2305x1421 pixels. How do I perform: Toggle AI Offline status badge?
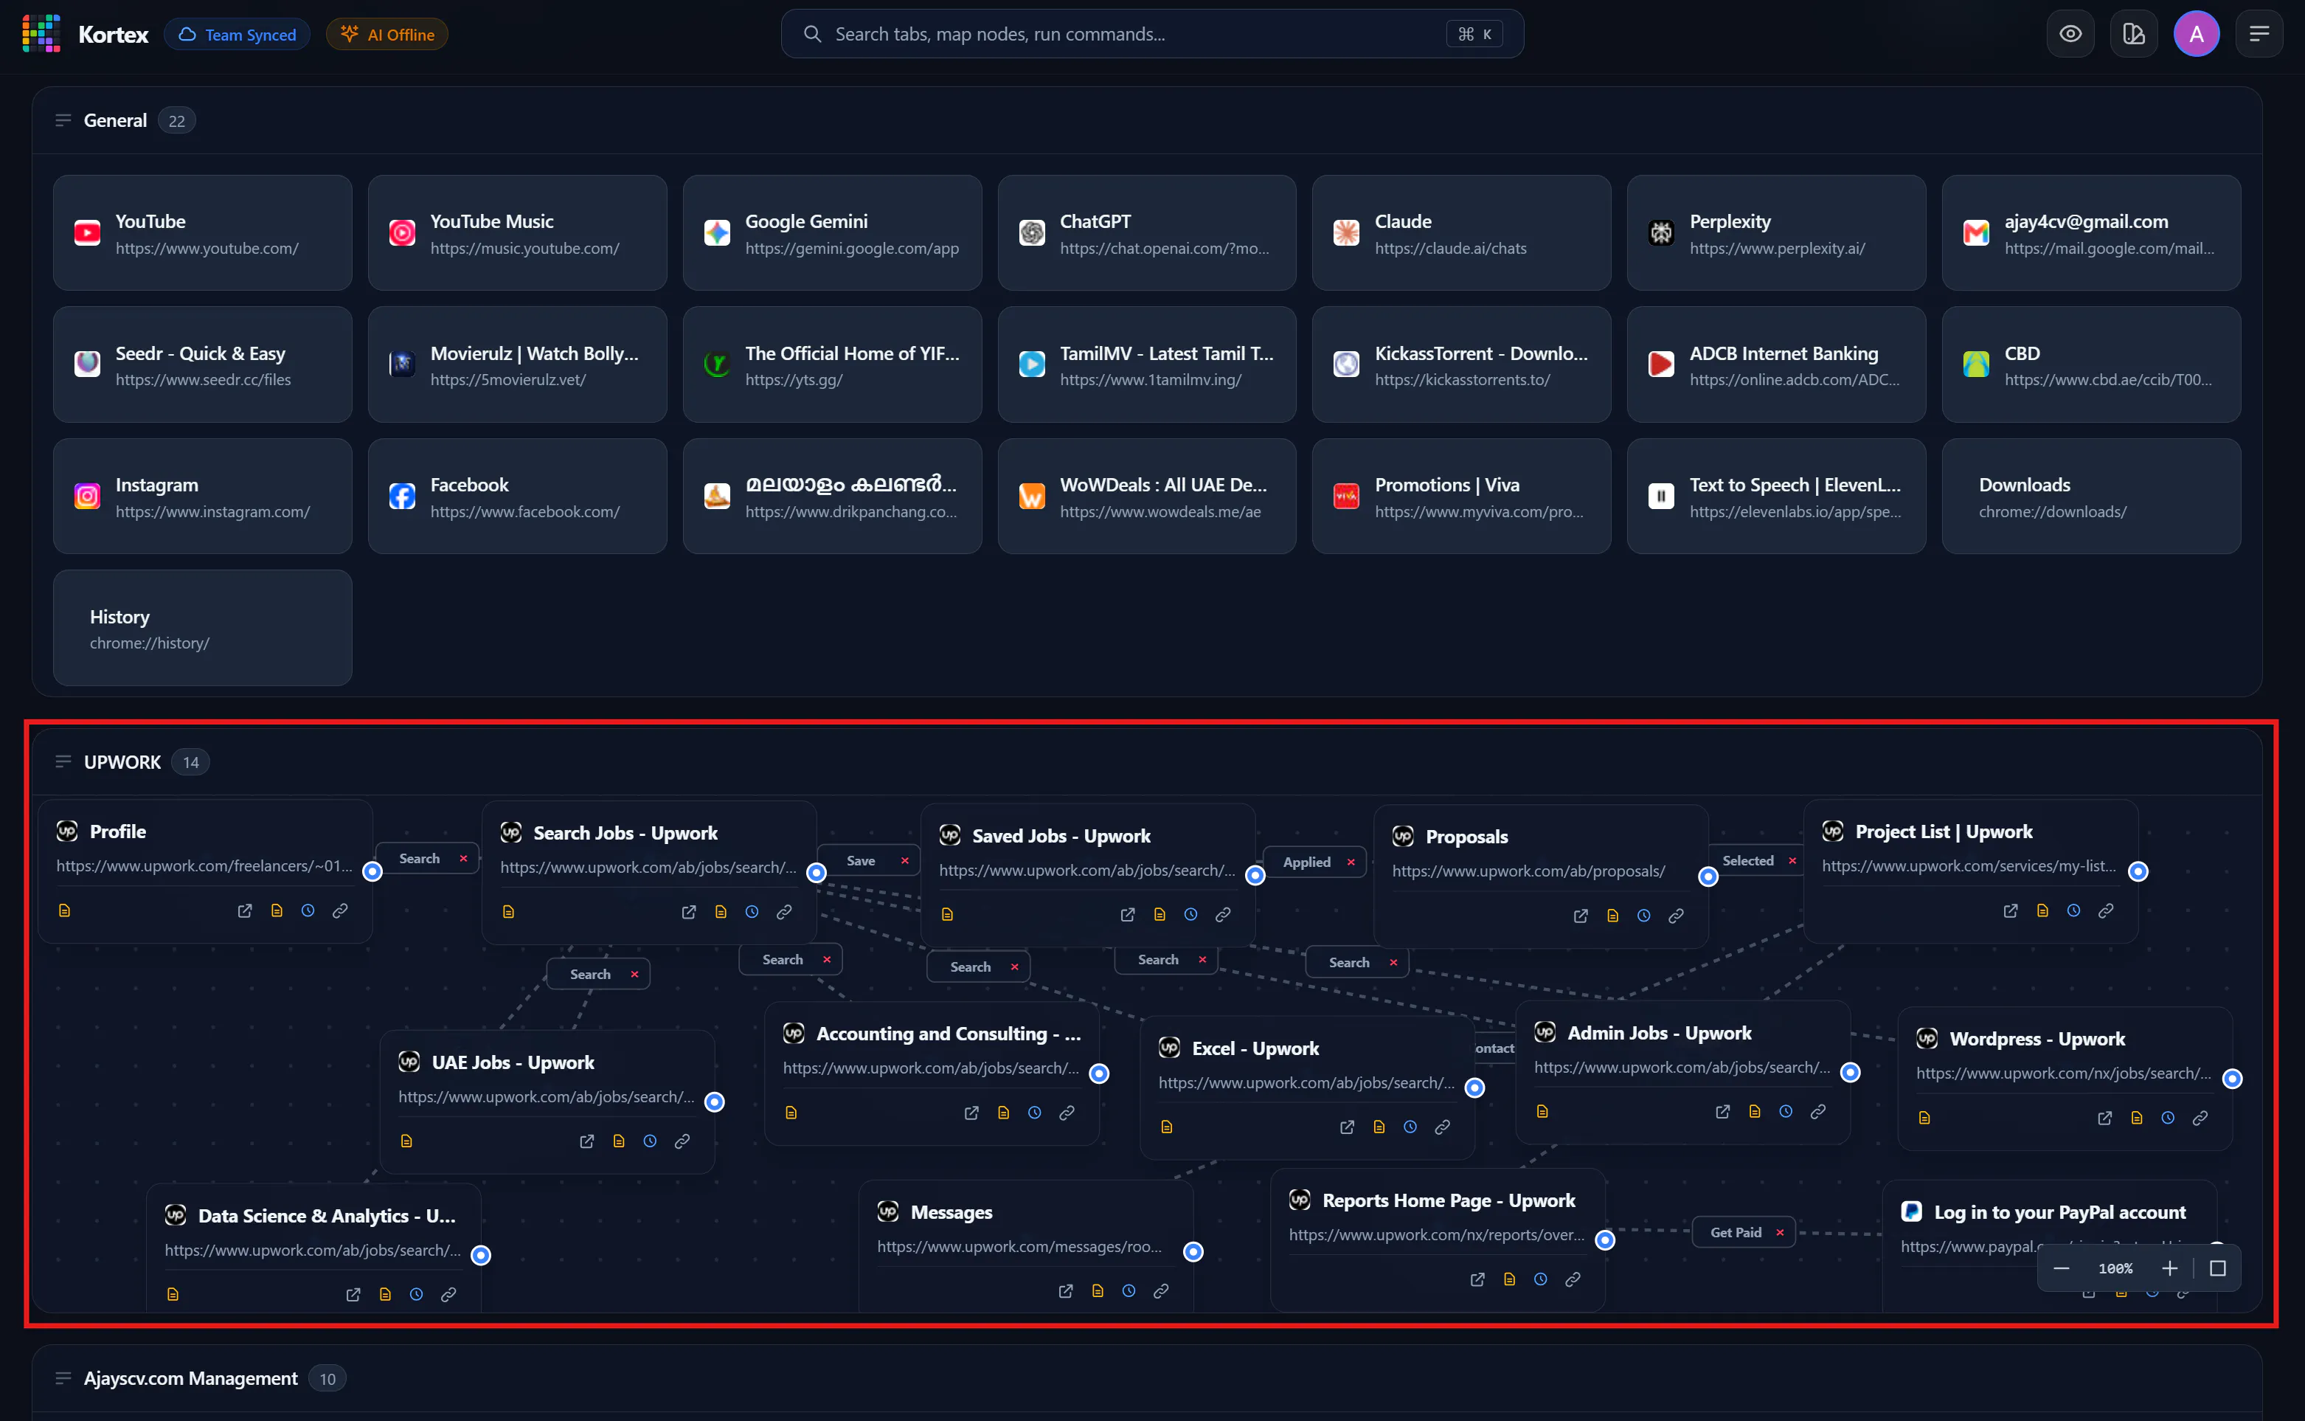(387, 35)
